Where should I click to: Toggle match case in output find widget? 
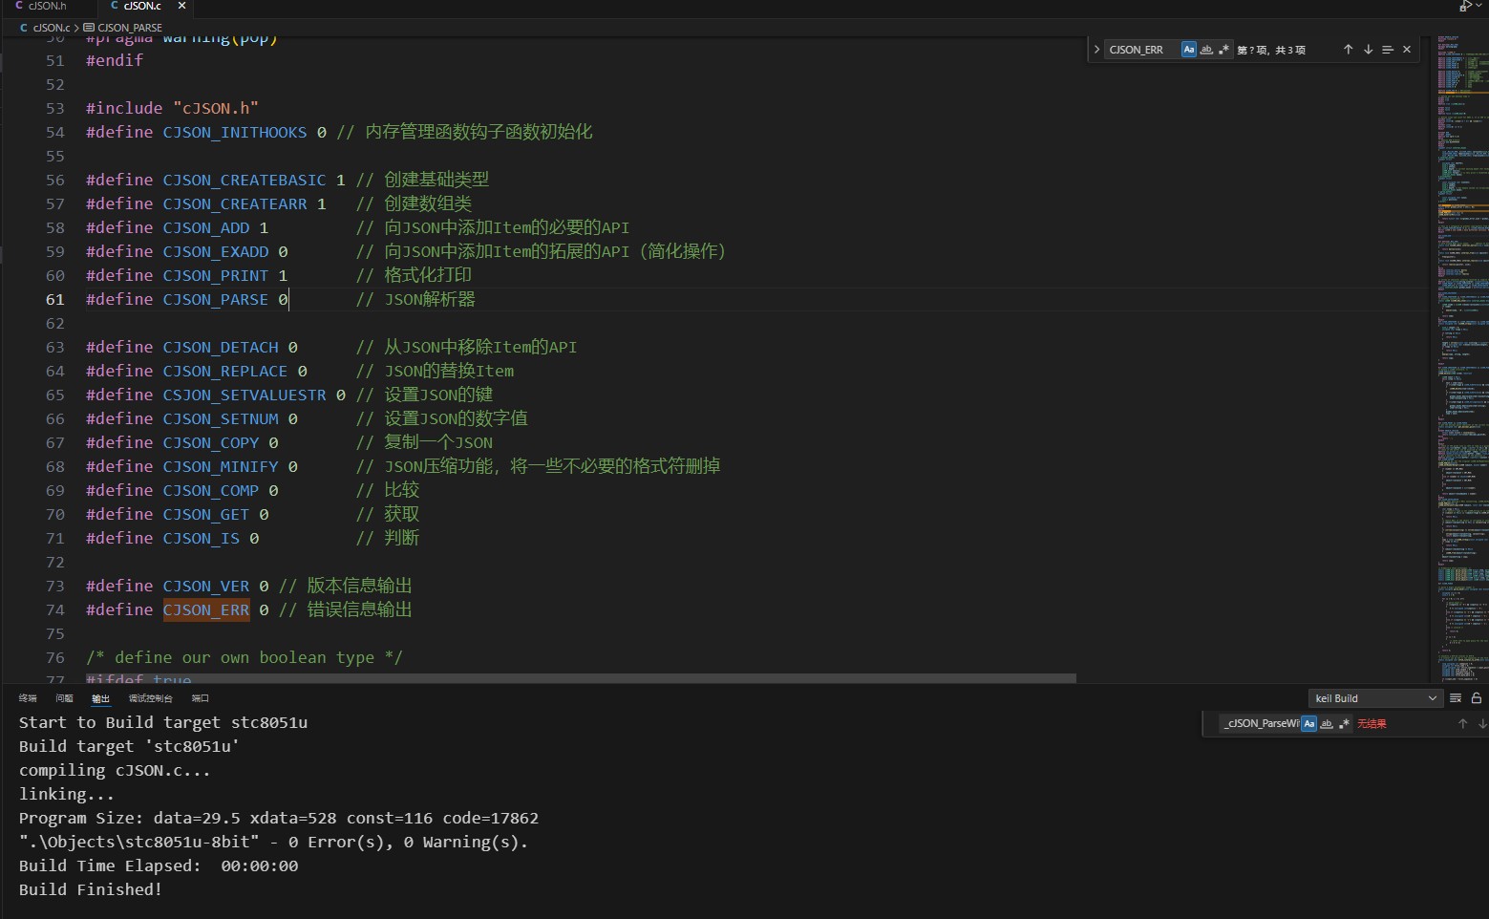pos(1309,724)
